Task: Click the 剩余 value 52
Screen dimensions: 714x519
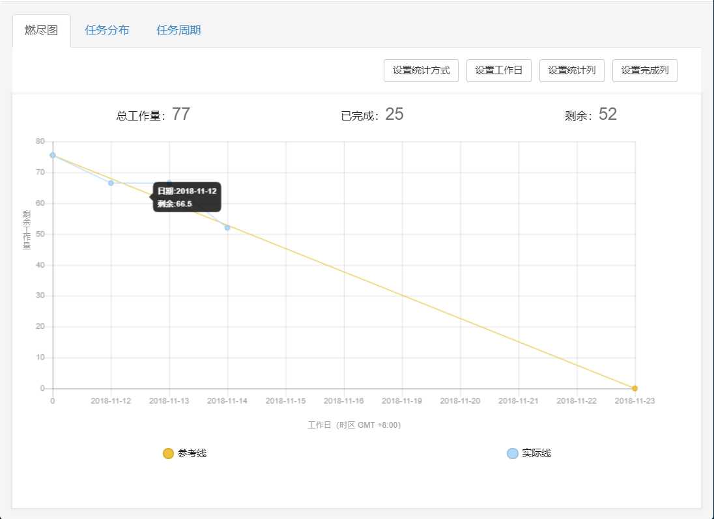Action: pyautogui.click(x=607, y=114)
